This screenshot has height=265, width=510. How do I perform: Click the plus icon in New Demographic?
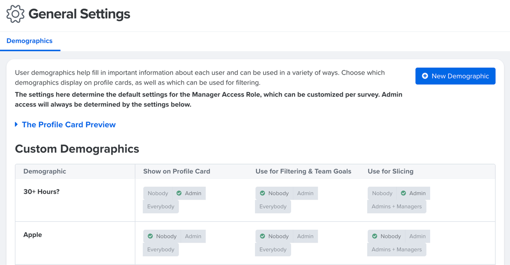[425, 76]
